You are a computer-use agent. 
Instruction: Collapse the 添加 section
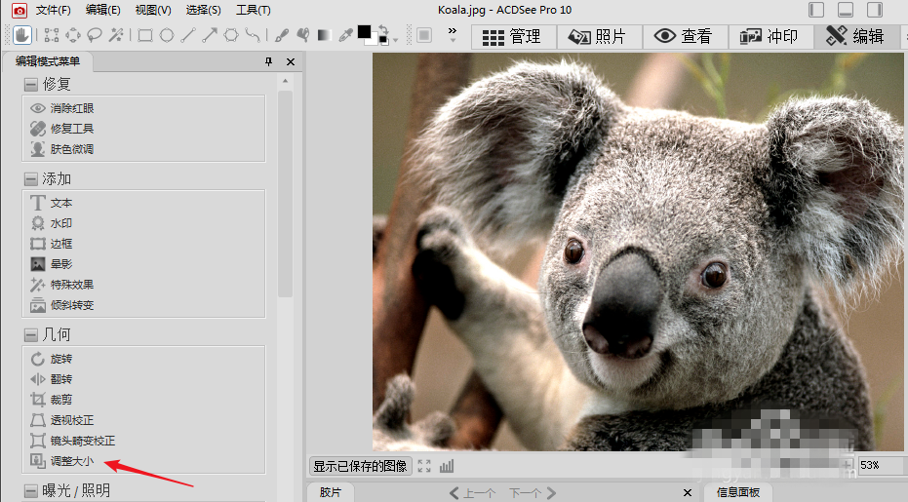[29, 179]
